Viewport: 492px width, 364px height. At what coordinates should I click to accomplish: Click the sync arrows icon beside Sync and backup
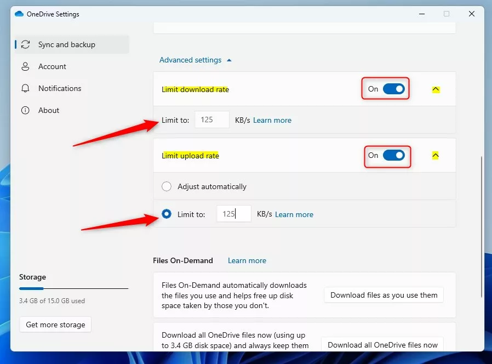coord(25,44)
